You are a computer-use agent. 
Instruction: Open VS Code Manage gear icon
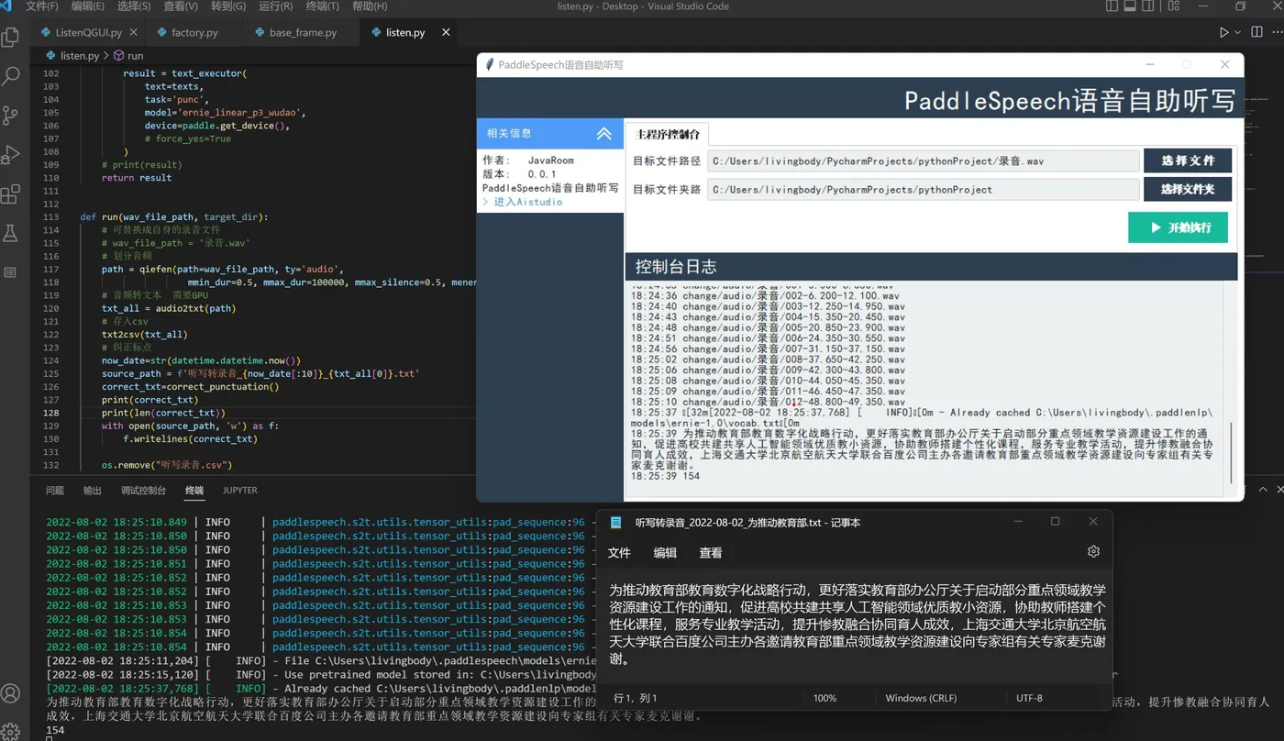11,732
